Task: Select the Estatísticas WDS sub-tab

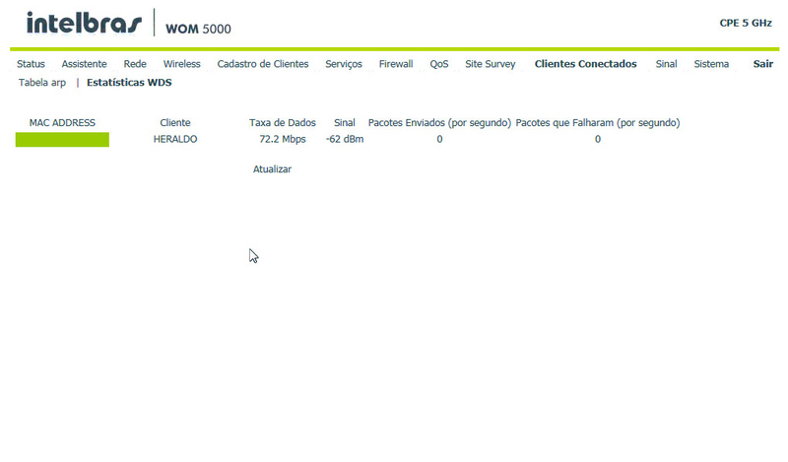Action: (x=129, y=83)
